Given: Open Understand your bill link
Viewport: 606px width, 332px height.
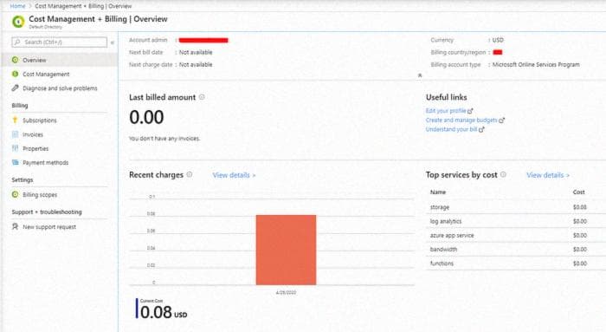Looking at the screenshot, I should tap(451, 130).
